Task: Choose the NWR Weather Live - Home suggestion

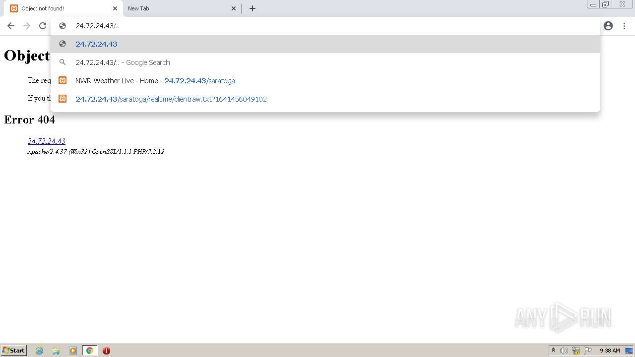Action: [x=325, y=81]
